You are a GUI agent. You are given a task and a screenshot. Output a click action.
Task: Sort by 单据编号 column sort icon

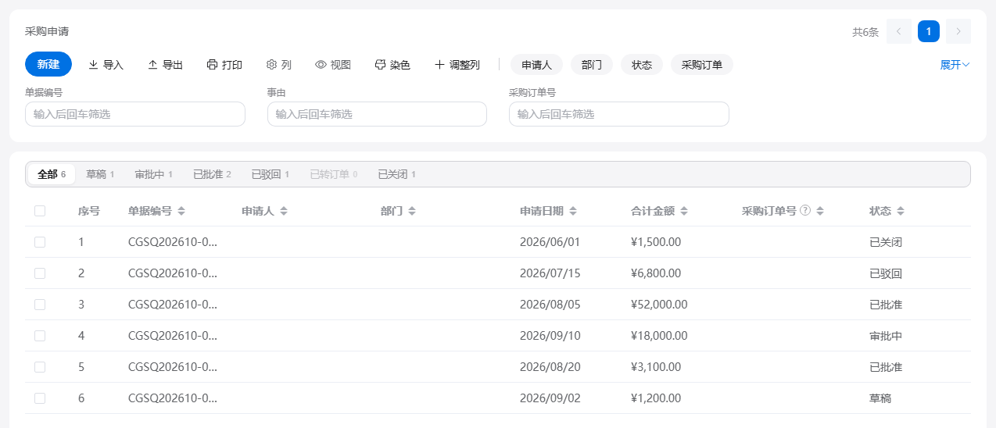point(181,211)
